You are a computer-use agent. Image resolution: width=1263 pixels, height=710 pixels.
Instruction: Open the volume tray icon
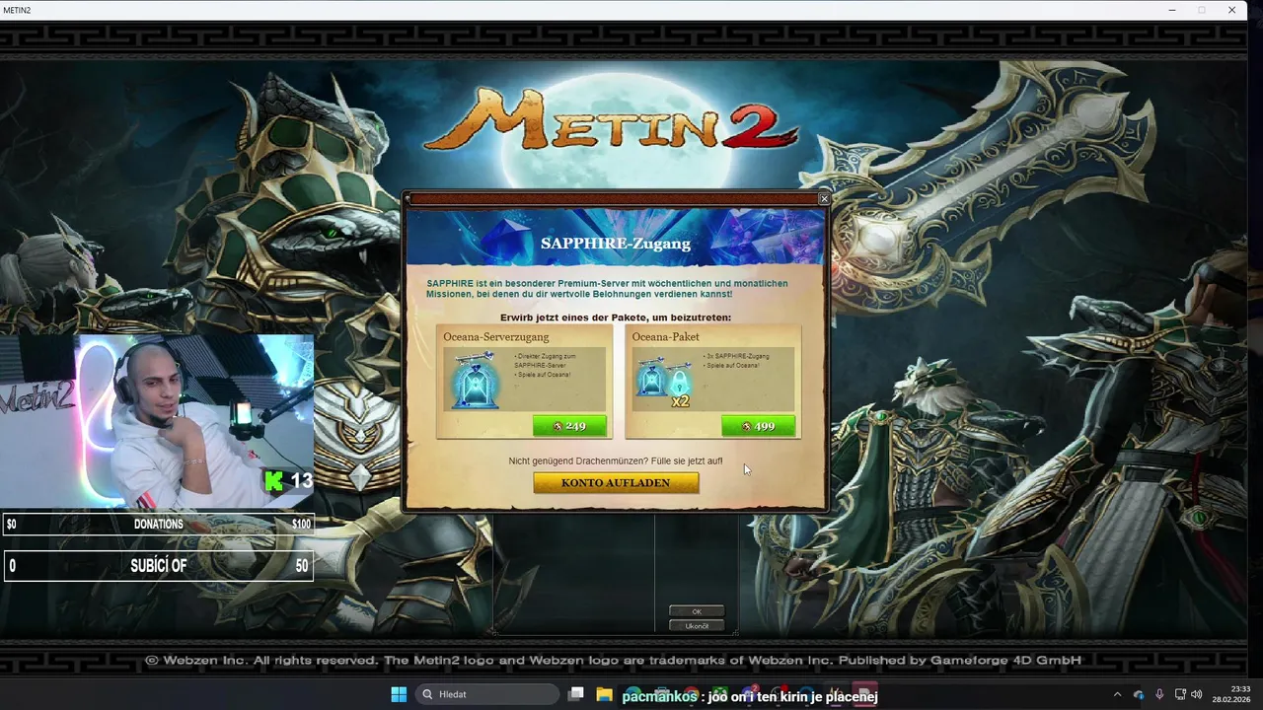tap(1197, 694)
